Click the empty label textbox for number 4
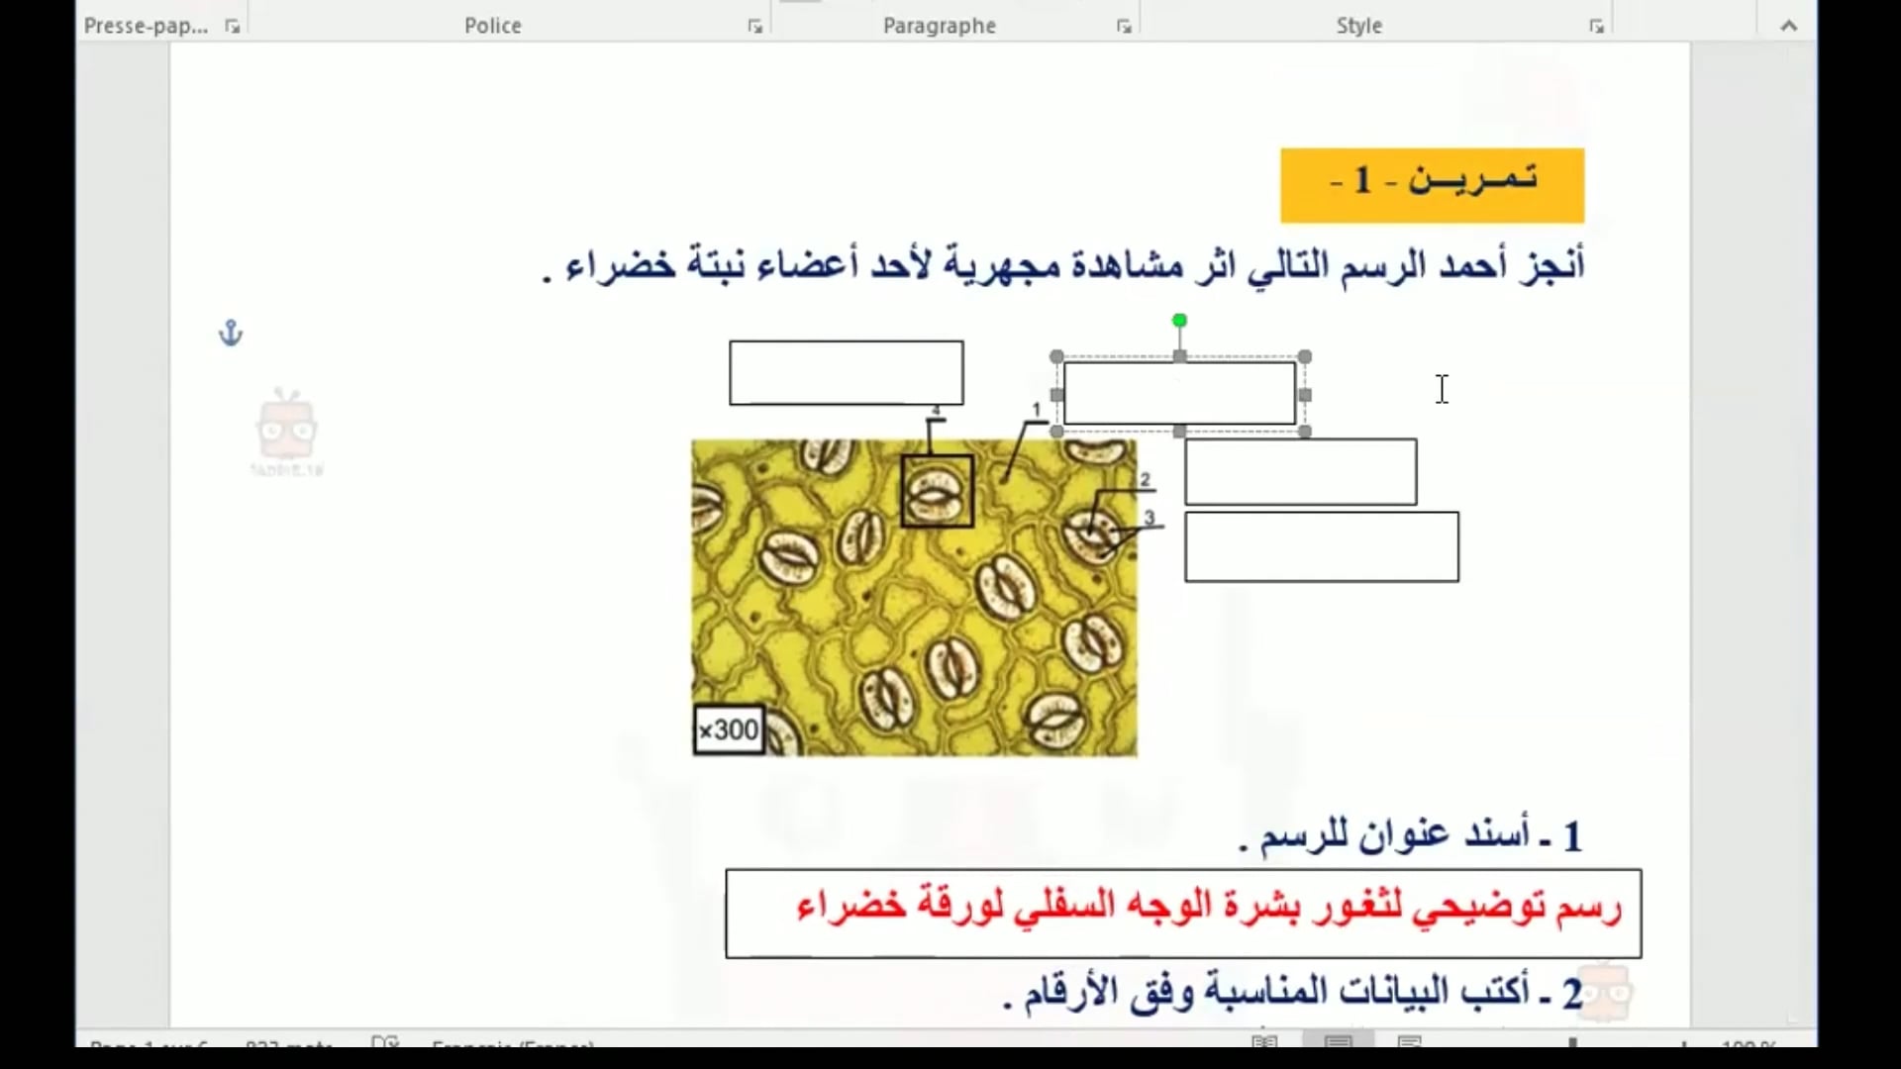The image size is (1901, 1069). pos(846,373)
